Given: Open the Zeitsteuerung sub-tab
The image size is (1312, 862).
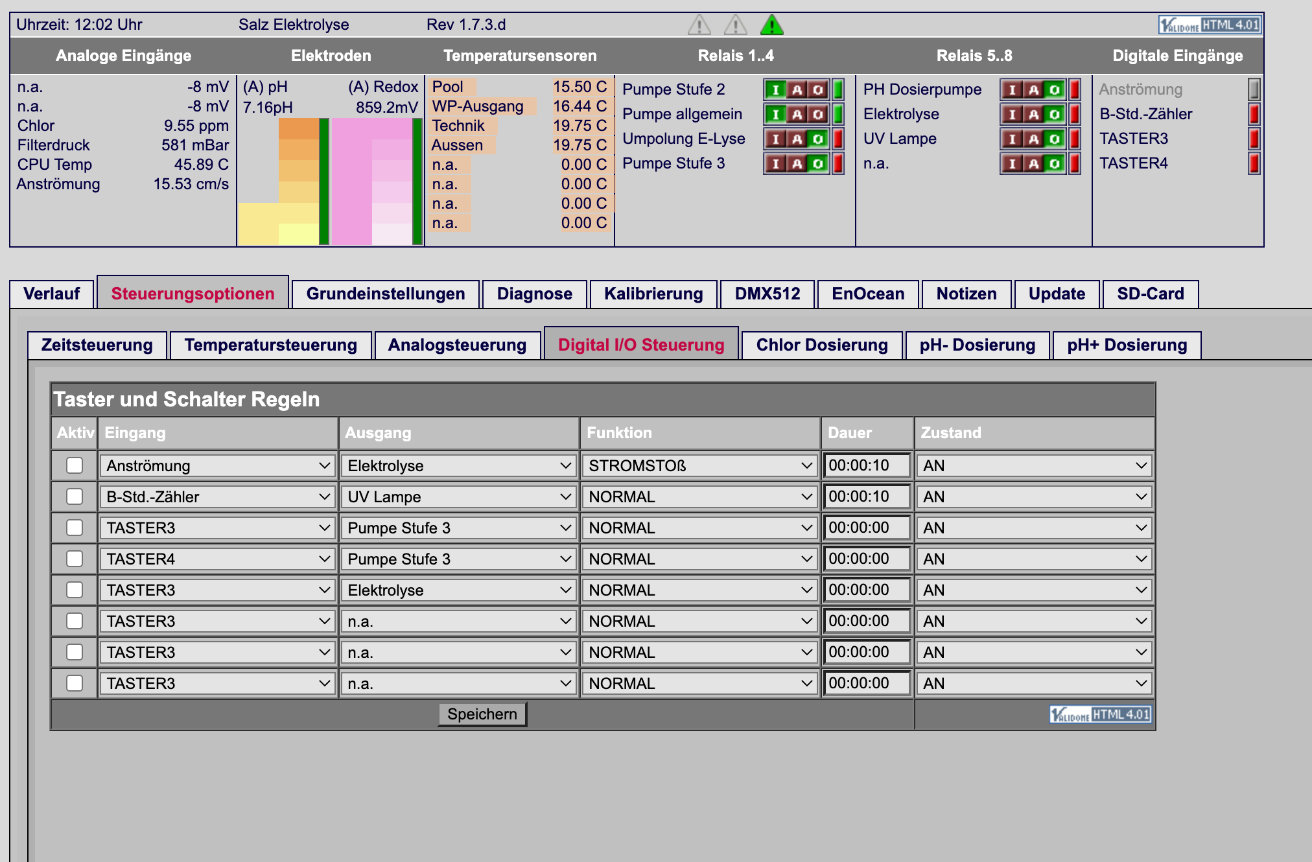Looking at the screenshot, I should [97, 345].
